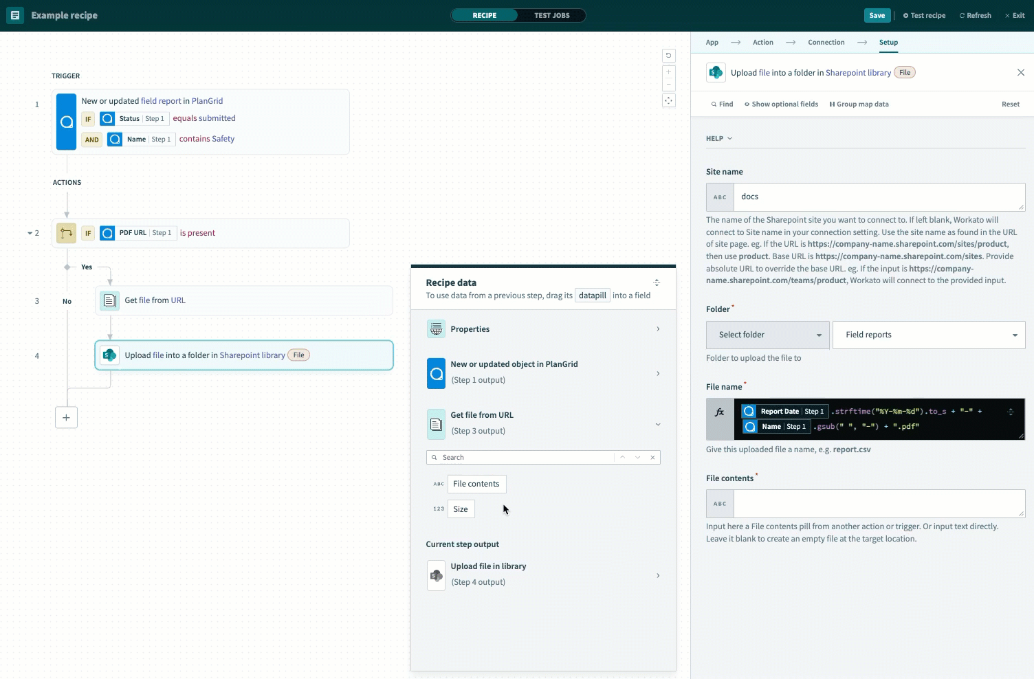Open Properties in the Recipe data panel

click(543, 329)
